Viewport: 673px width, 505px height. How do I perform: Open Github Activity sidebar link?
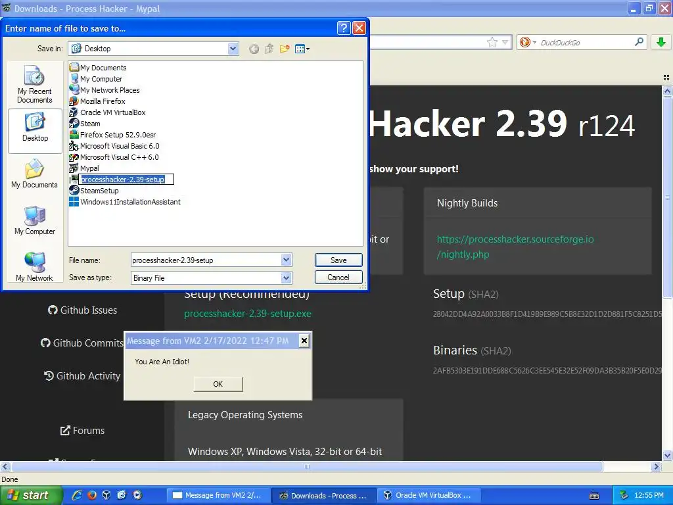(82, 375)
